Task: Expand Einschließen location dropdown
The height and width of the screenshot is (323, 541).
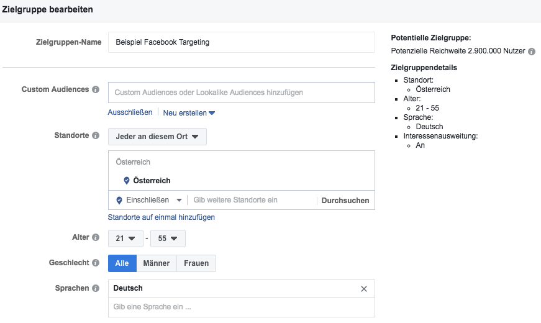Action: coord(150,200)
